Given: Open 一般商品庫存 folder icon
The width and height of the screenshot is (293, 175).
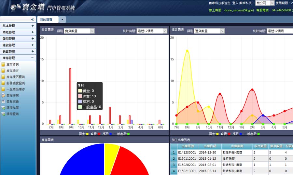Looking at the screenshot, I should pos(3,89).
